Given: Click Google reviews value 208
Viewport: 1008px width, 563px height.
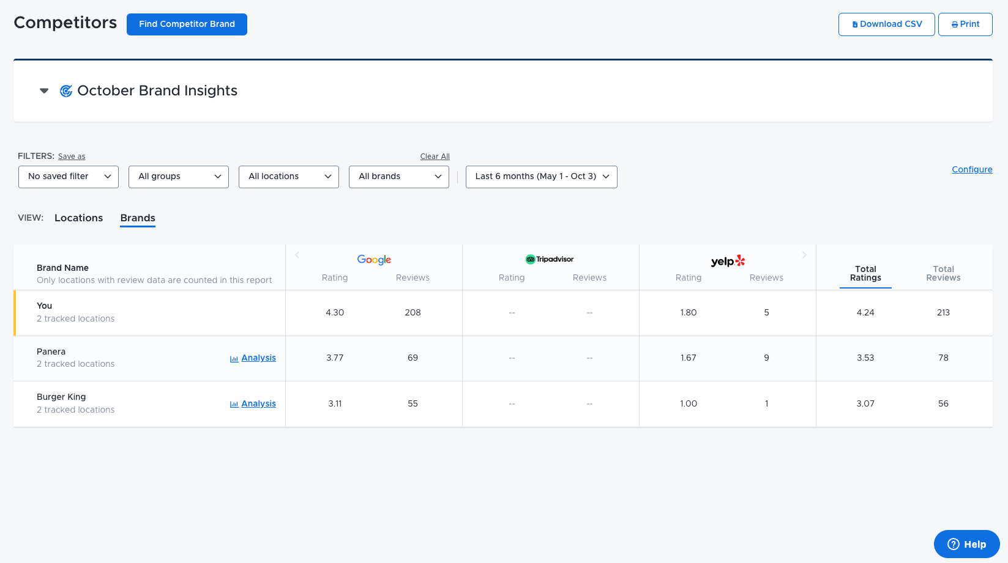Looking at the screenshot, I should (413, 312).
